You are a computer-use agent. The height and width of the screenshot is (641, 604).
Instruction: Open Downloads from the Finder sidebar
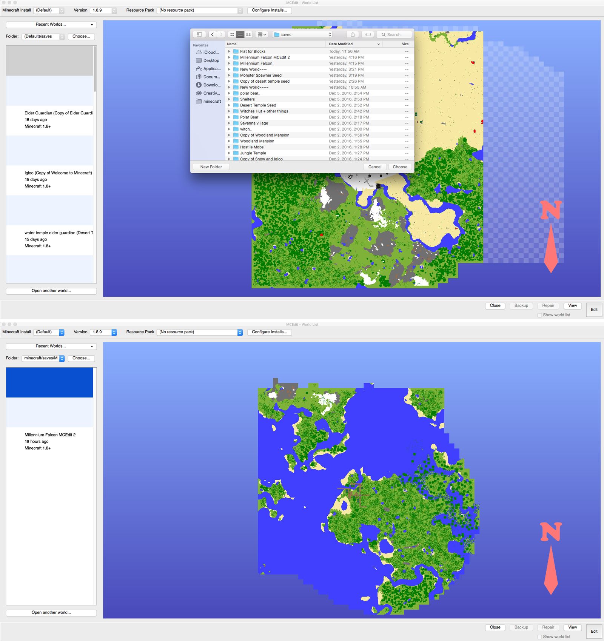tap(211, 85)
